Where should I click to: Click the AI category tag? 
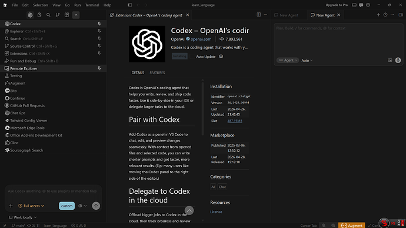213,187
